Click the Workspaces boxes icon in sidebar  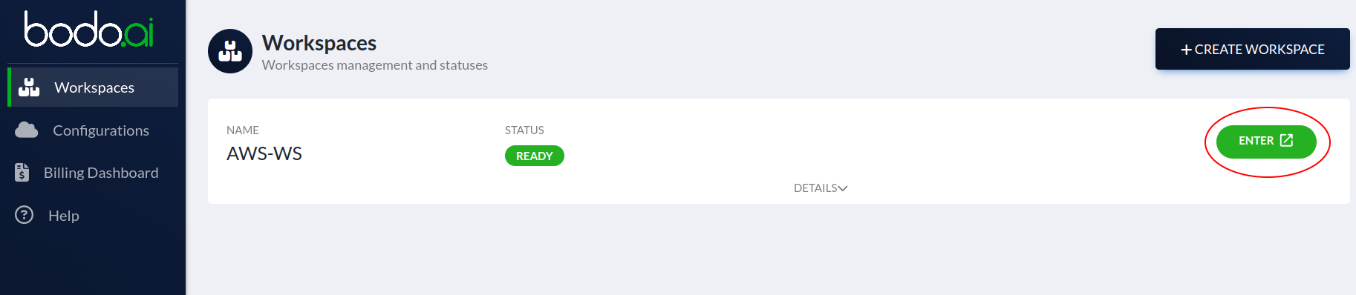(29, 87)
